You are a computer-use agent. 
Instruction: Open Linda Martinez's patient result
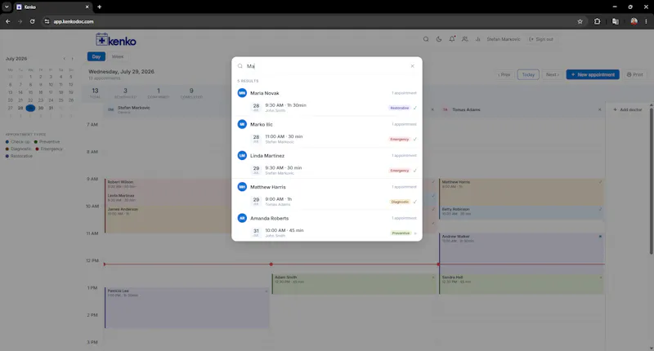(327, 155)
